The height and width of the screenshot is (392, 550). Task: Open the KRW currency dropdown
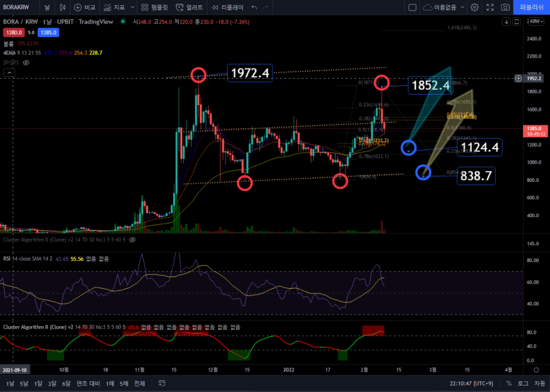coord(536,21)
